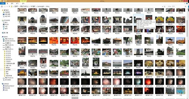
Task: Click the Forward navigation arrow
Action: coord(5,6)
